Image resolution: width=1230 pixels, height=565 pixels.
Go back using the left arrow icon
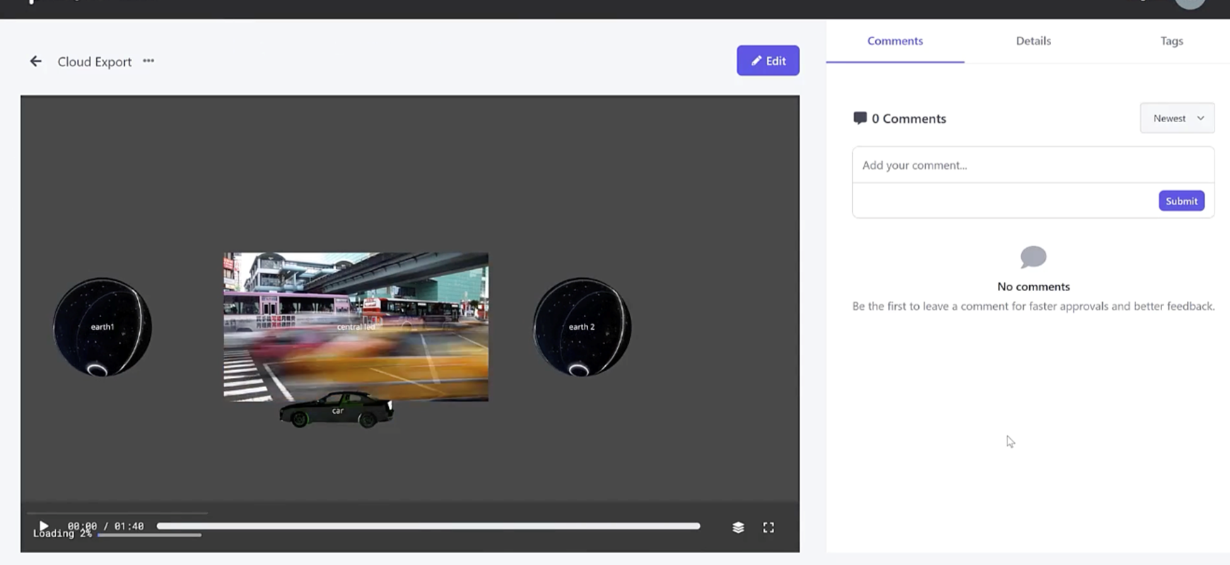pos(35,61)
